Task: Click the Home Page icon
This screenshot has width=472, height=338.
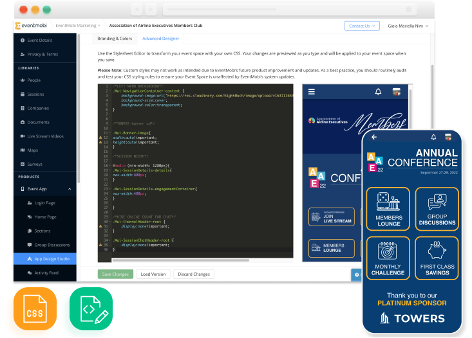Action: click(x=30, y=217)
